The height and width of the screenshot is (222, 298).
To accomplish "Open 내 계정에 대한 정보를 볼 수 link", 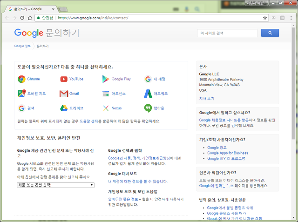I will (x=138, y=182).
